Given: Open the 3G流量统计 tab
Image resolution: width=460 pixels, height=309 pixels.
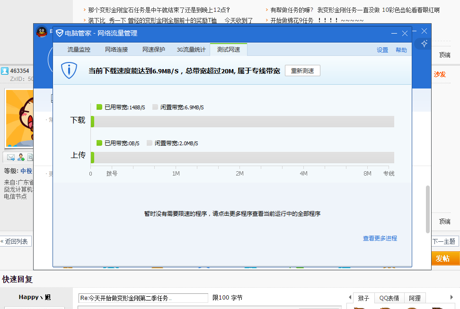Looking at the screenshot, I should (191, 50).
